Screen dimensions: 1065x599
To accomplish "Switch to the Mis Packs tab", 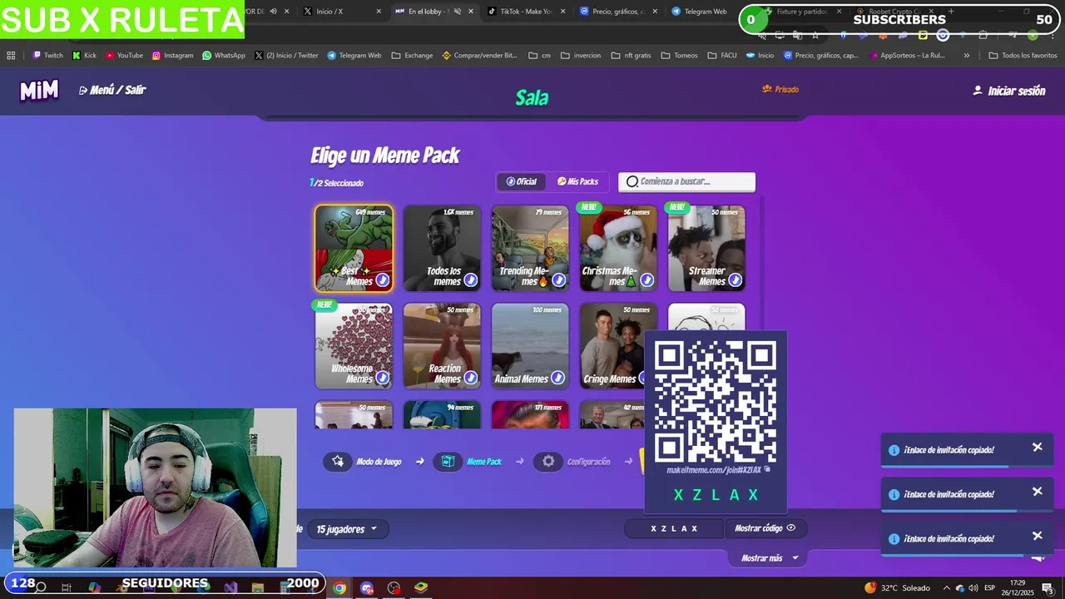I will 577,181.
